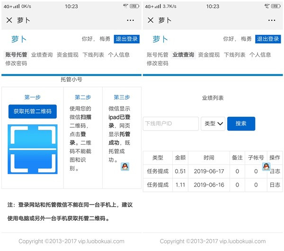The width and height of the screenshot is (284, 251).
Task: Open the three-dot menu on left screen
Action: pyautogui.click(x=131, y=20)
